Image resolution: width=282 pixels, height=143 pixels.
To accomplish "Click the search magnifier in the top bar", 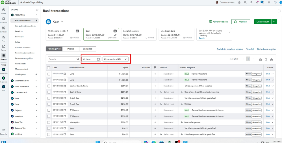I will [245, 3].
